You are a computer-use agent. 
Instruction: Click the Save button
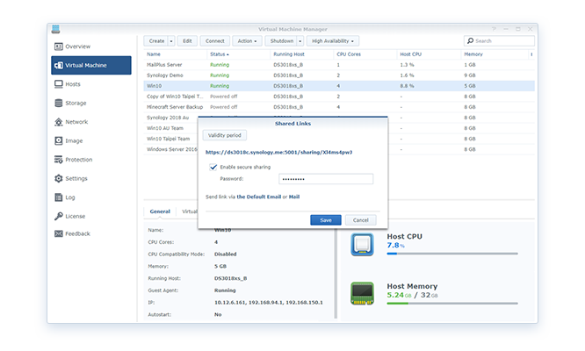tap(326, 220)
